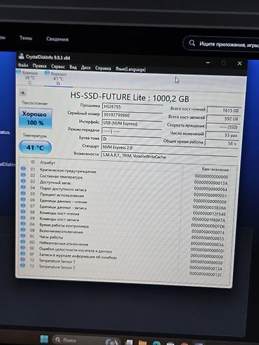Click the Скорость вращения value (SSD)
Viewport: 259px width, 345px height.
point(223,127)
